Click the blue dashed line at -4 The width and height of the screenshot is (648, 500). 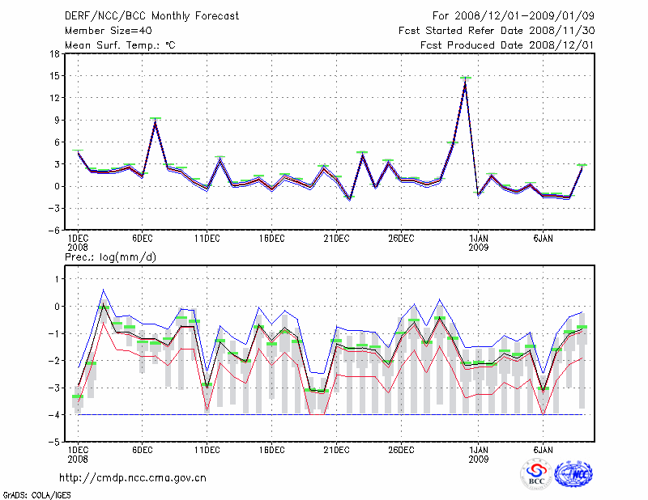(324, 415)
